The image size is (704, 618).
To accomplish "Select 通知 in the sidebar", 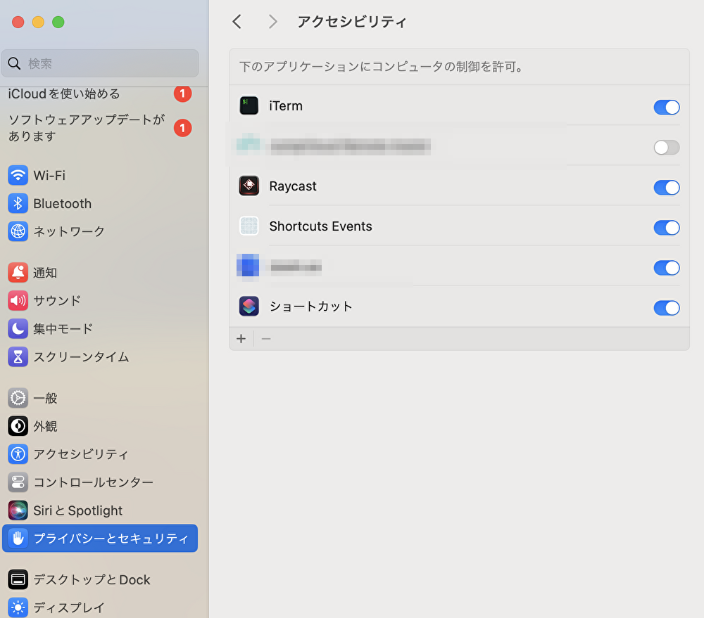I will click(100, 273).
